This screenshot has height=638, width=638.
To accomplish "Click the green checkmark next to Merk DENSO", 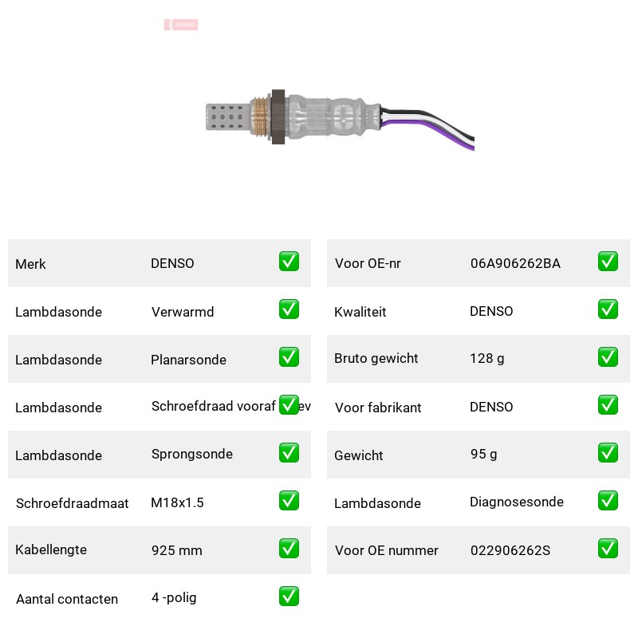I will tap(289, 262).
